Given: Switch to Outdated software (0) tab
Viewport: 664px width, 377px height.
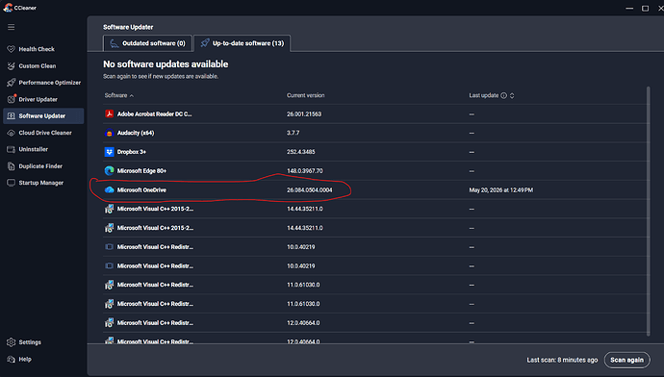Looking at the screenshot, I should click(x=147, y=43).
